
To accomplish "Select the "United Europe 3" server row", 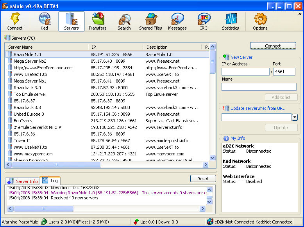I will tap(107, 114).
